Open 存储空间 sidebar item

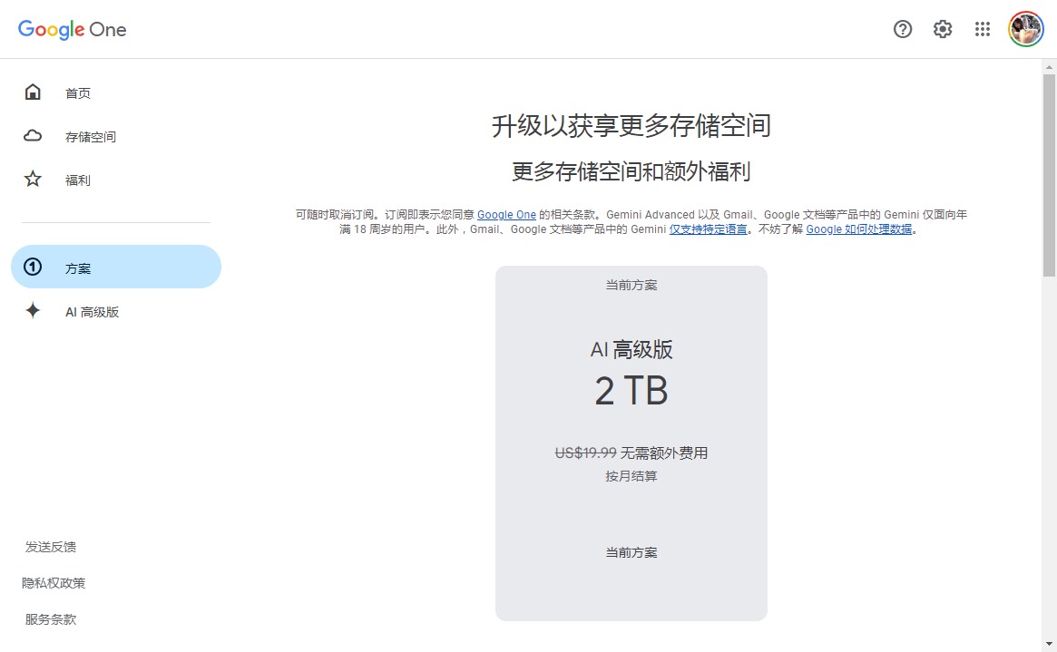point(91,137)
